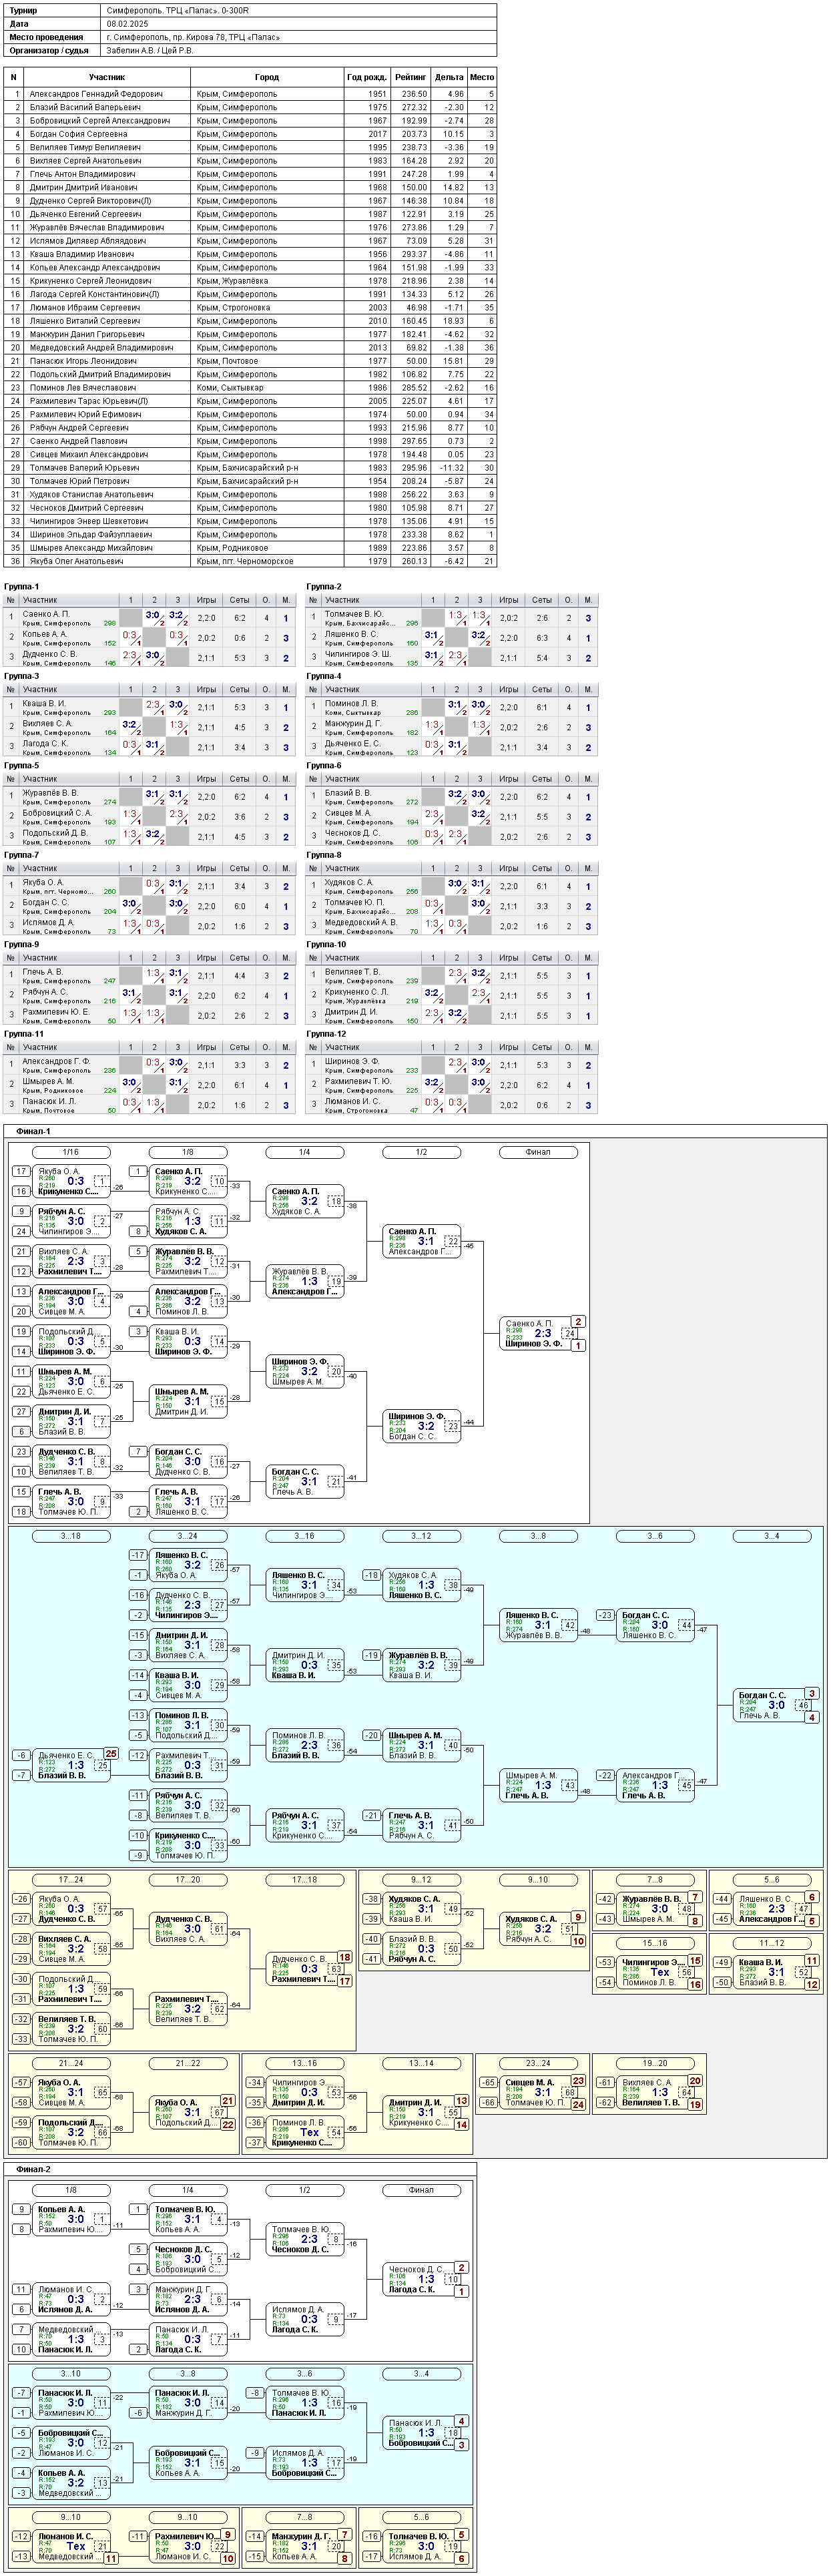The height and width of the screenshot is (2576, 831).
Task: Click the 'Финал-1' section heading
Action: (33, 1131)
